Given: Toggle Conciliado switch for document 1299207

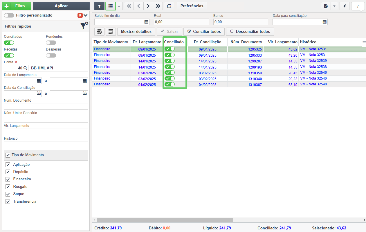Looking at the screenshot, I should (170, 61).
